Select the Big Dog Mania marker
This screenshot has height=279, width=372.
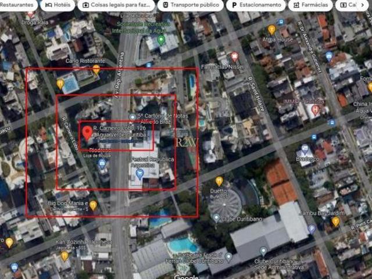click(93, 205)
